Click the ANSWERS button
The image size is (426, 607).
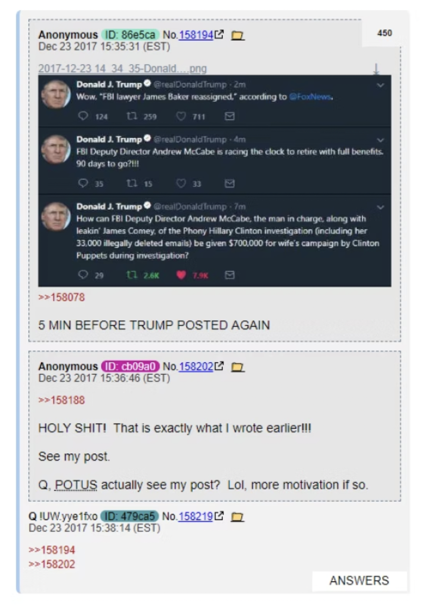(359, 581)
